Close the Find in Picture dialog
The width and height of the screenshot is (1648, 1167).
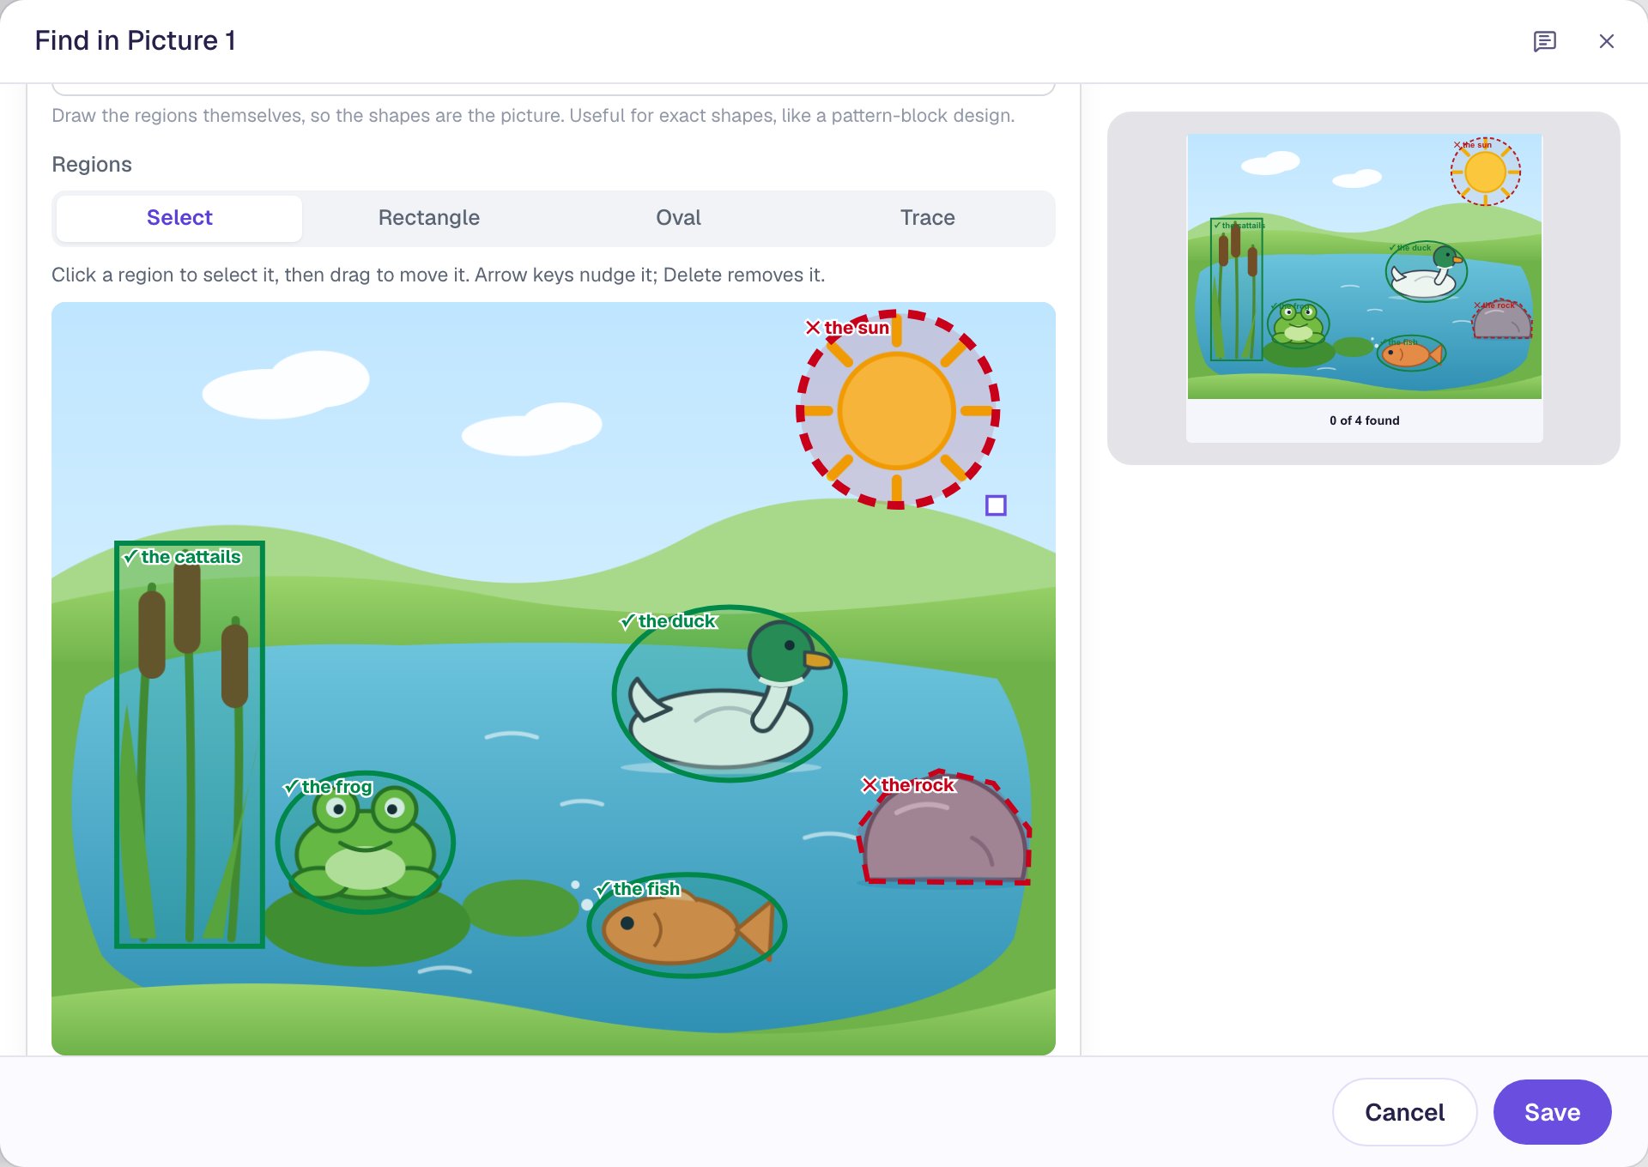pos(1606,41)
